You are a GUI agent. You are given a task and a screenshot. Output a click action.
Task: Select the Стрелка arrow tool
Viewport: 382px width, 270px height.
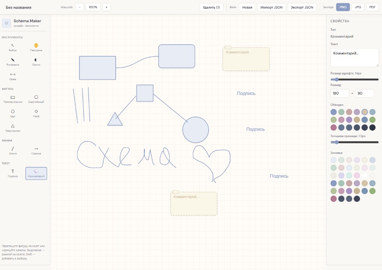[36, 150]
